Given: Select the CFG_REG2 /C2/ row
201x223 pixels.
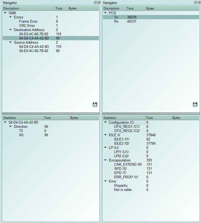Looking at the screenshot, I should (151, 131).
